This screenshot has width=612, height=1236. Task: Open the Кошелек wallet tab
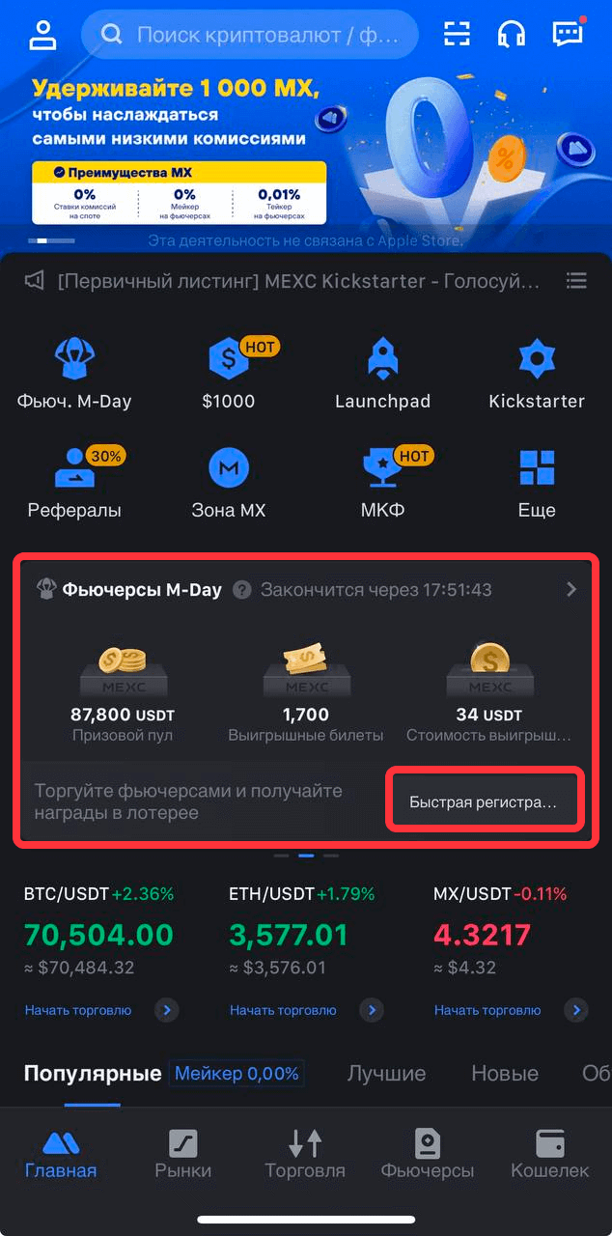pyautogui.click(x=549, y=1154)
